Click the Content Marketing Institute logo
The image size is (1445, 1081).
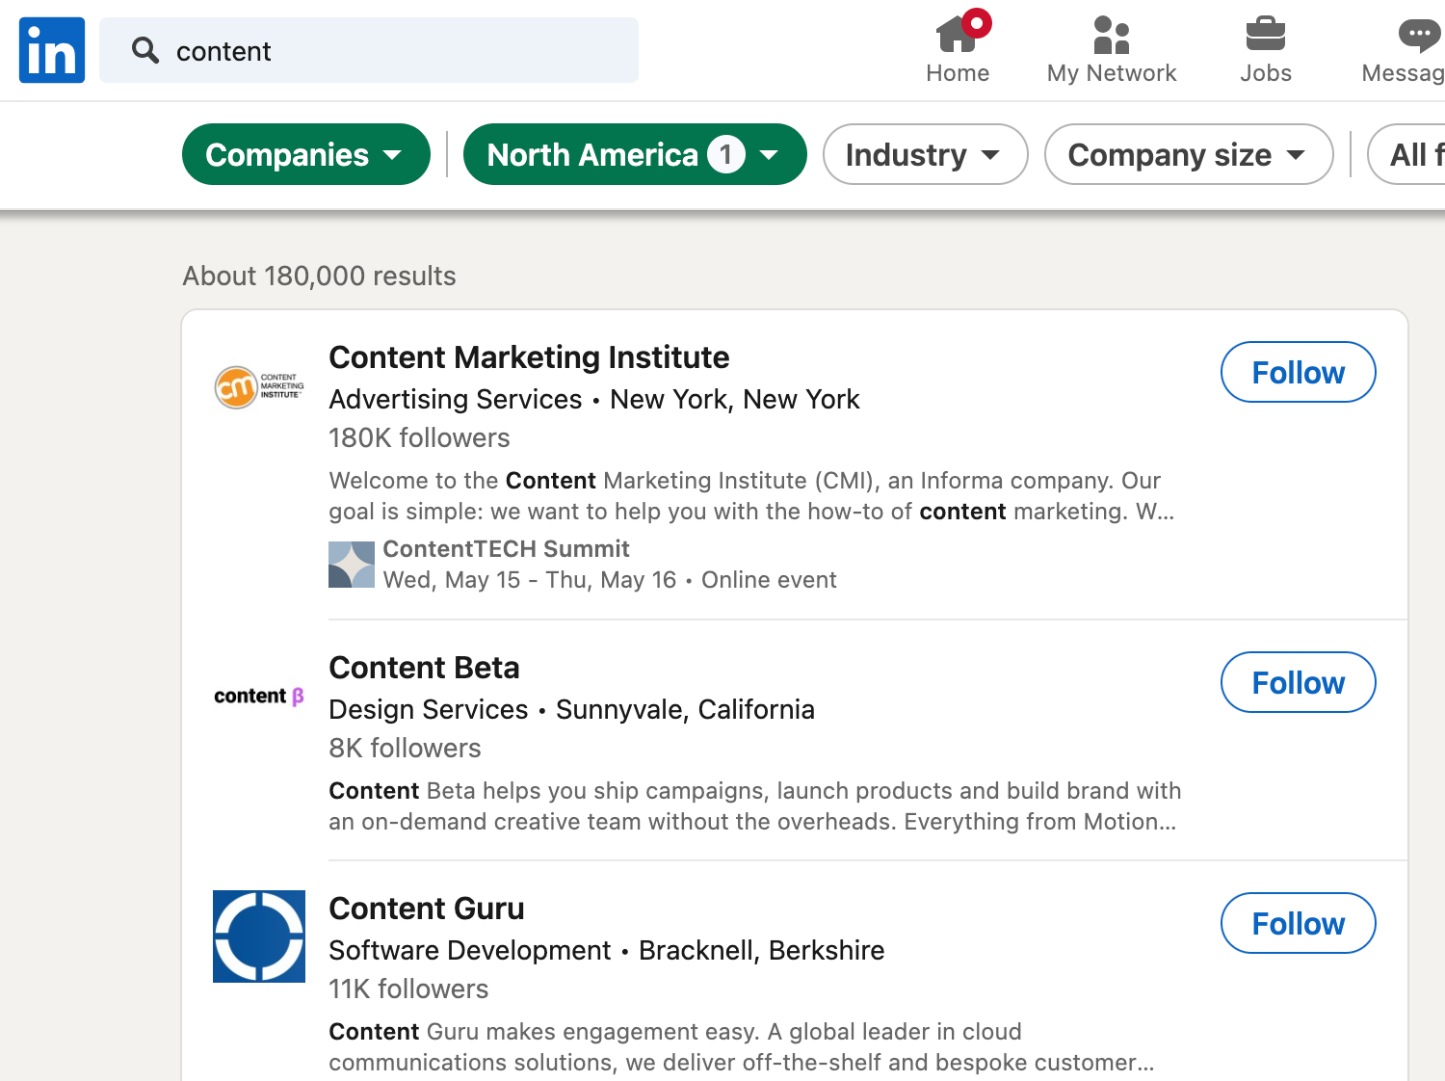259,387
